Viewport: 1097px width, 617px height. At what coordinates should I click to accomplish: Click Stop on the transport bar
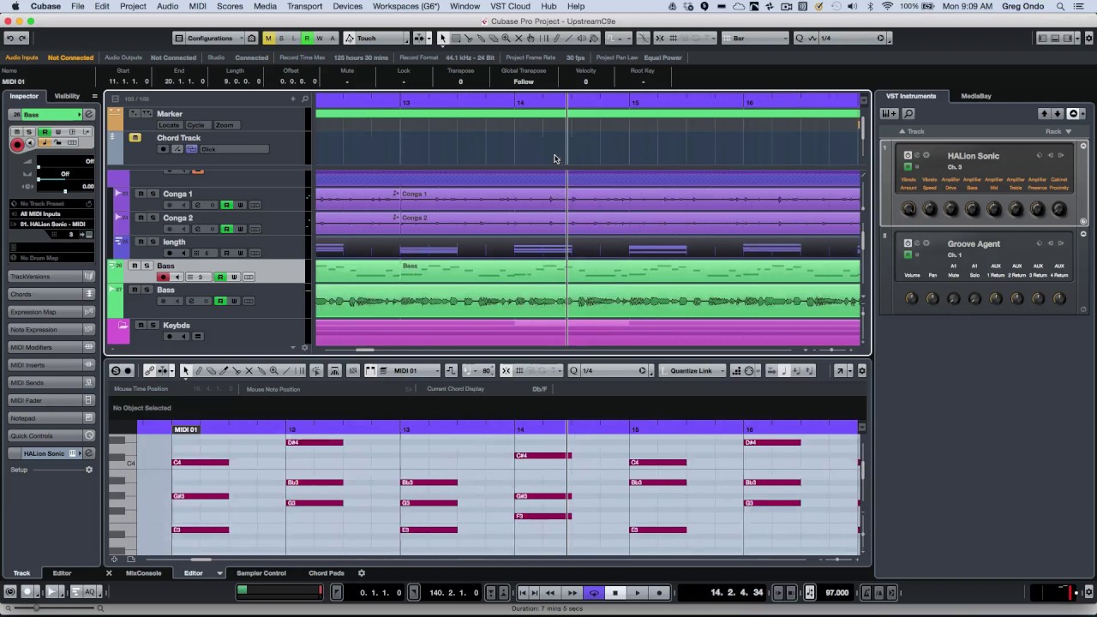pyautogui.click(x=614, y=592)
